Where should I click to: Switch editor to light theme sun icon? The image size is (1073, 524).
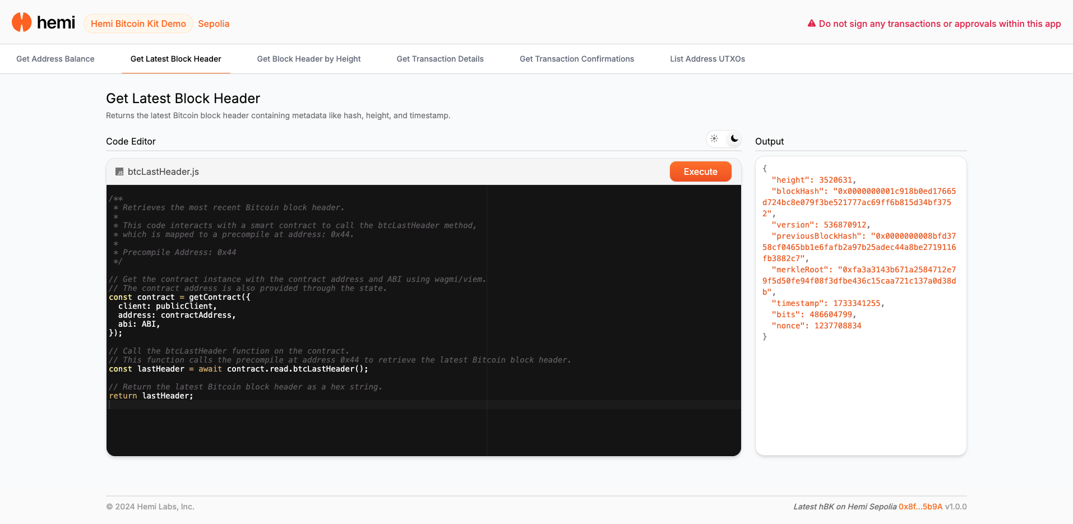(x=714, y=138)
